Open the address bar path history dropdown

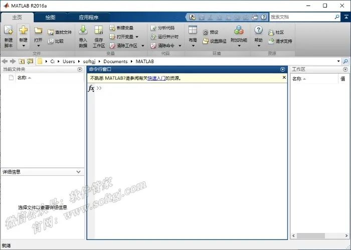click(x=338, y=61)
